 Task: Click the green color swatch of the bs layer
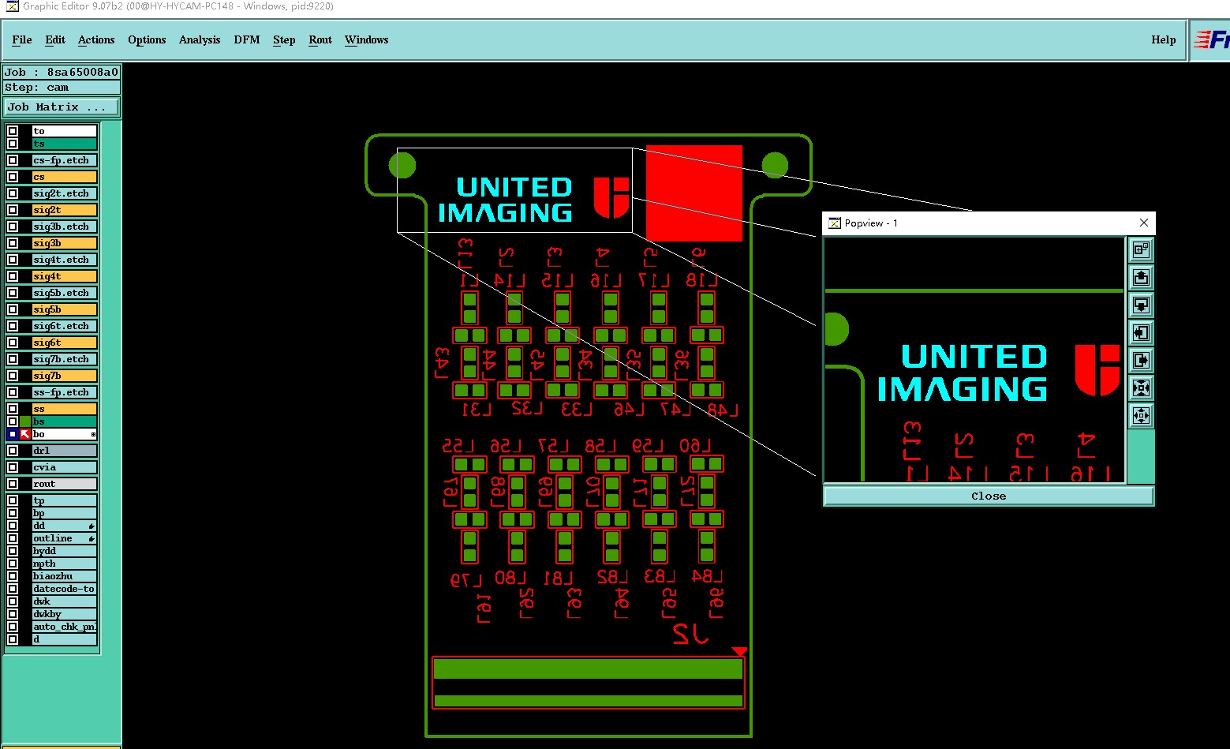25,421
